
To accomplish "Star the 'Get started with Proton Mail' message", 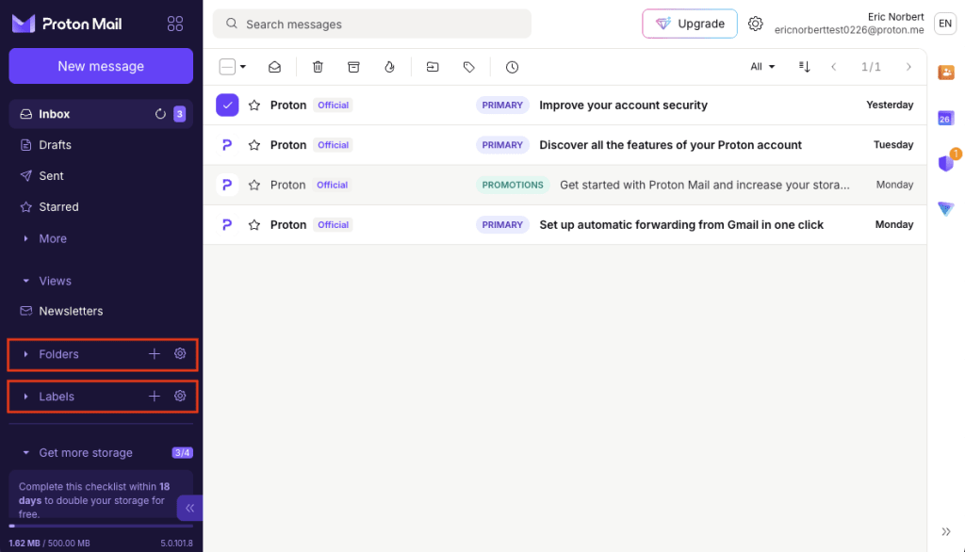I will coord(254,186).
